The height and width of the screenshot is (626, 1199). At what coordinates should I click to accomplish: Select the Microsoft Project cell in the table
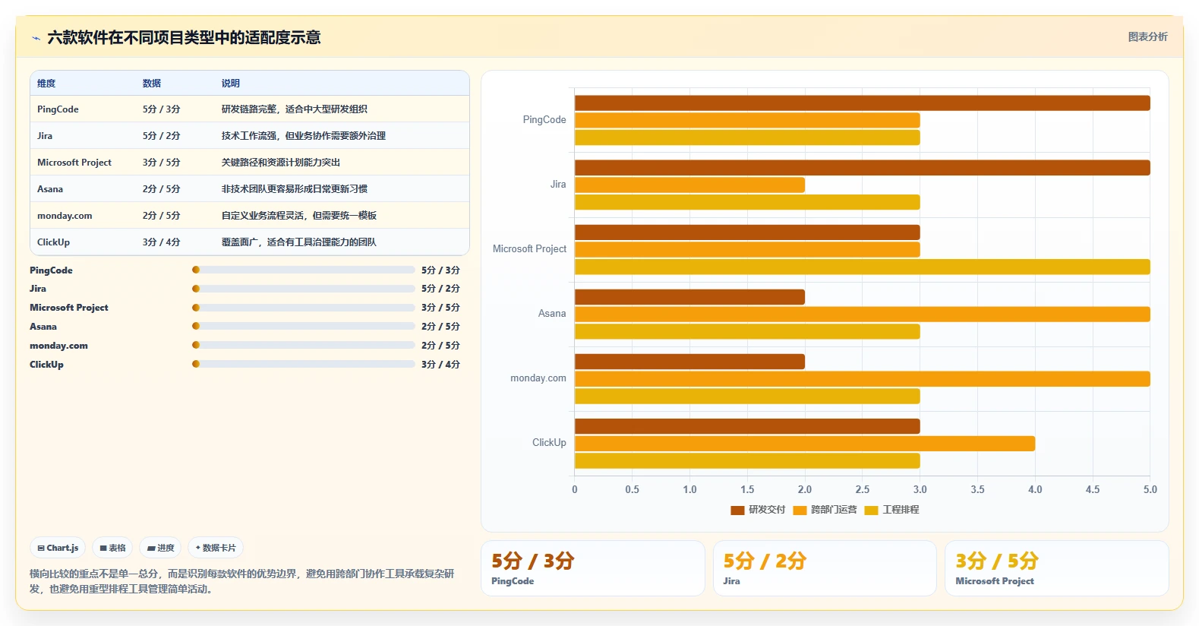click(x=74, y=163)
